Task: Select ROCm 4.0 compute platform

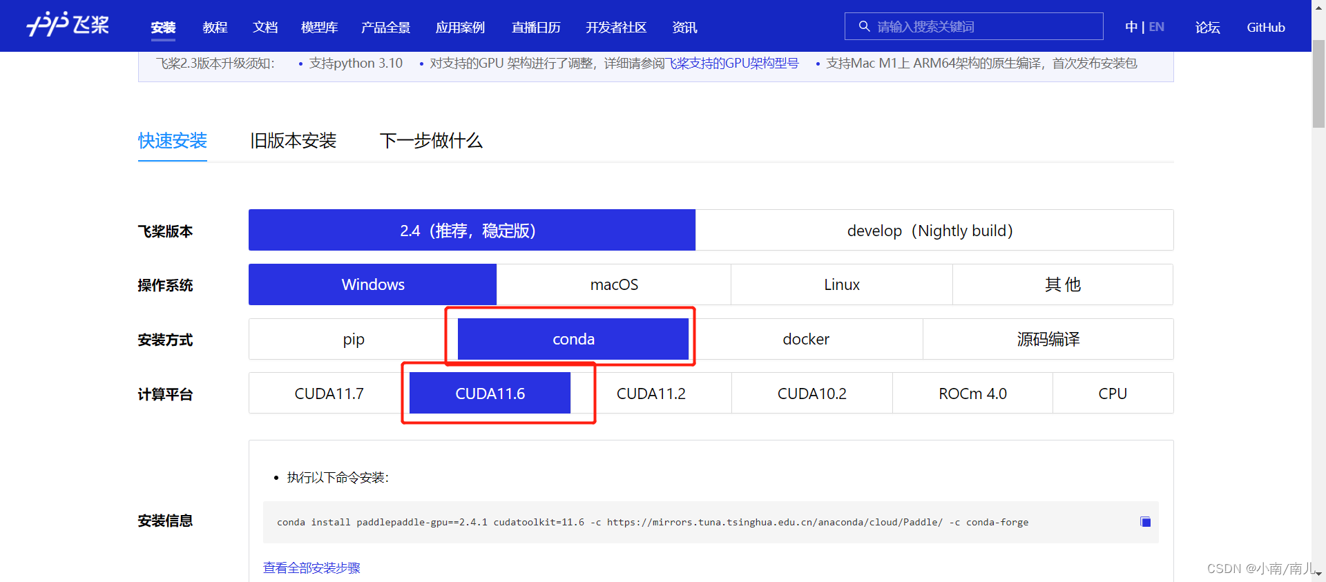Action: (972, 394)
